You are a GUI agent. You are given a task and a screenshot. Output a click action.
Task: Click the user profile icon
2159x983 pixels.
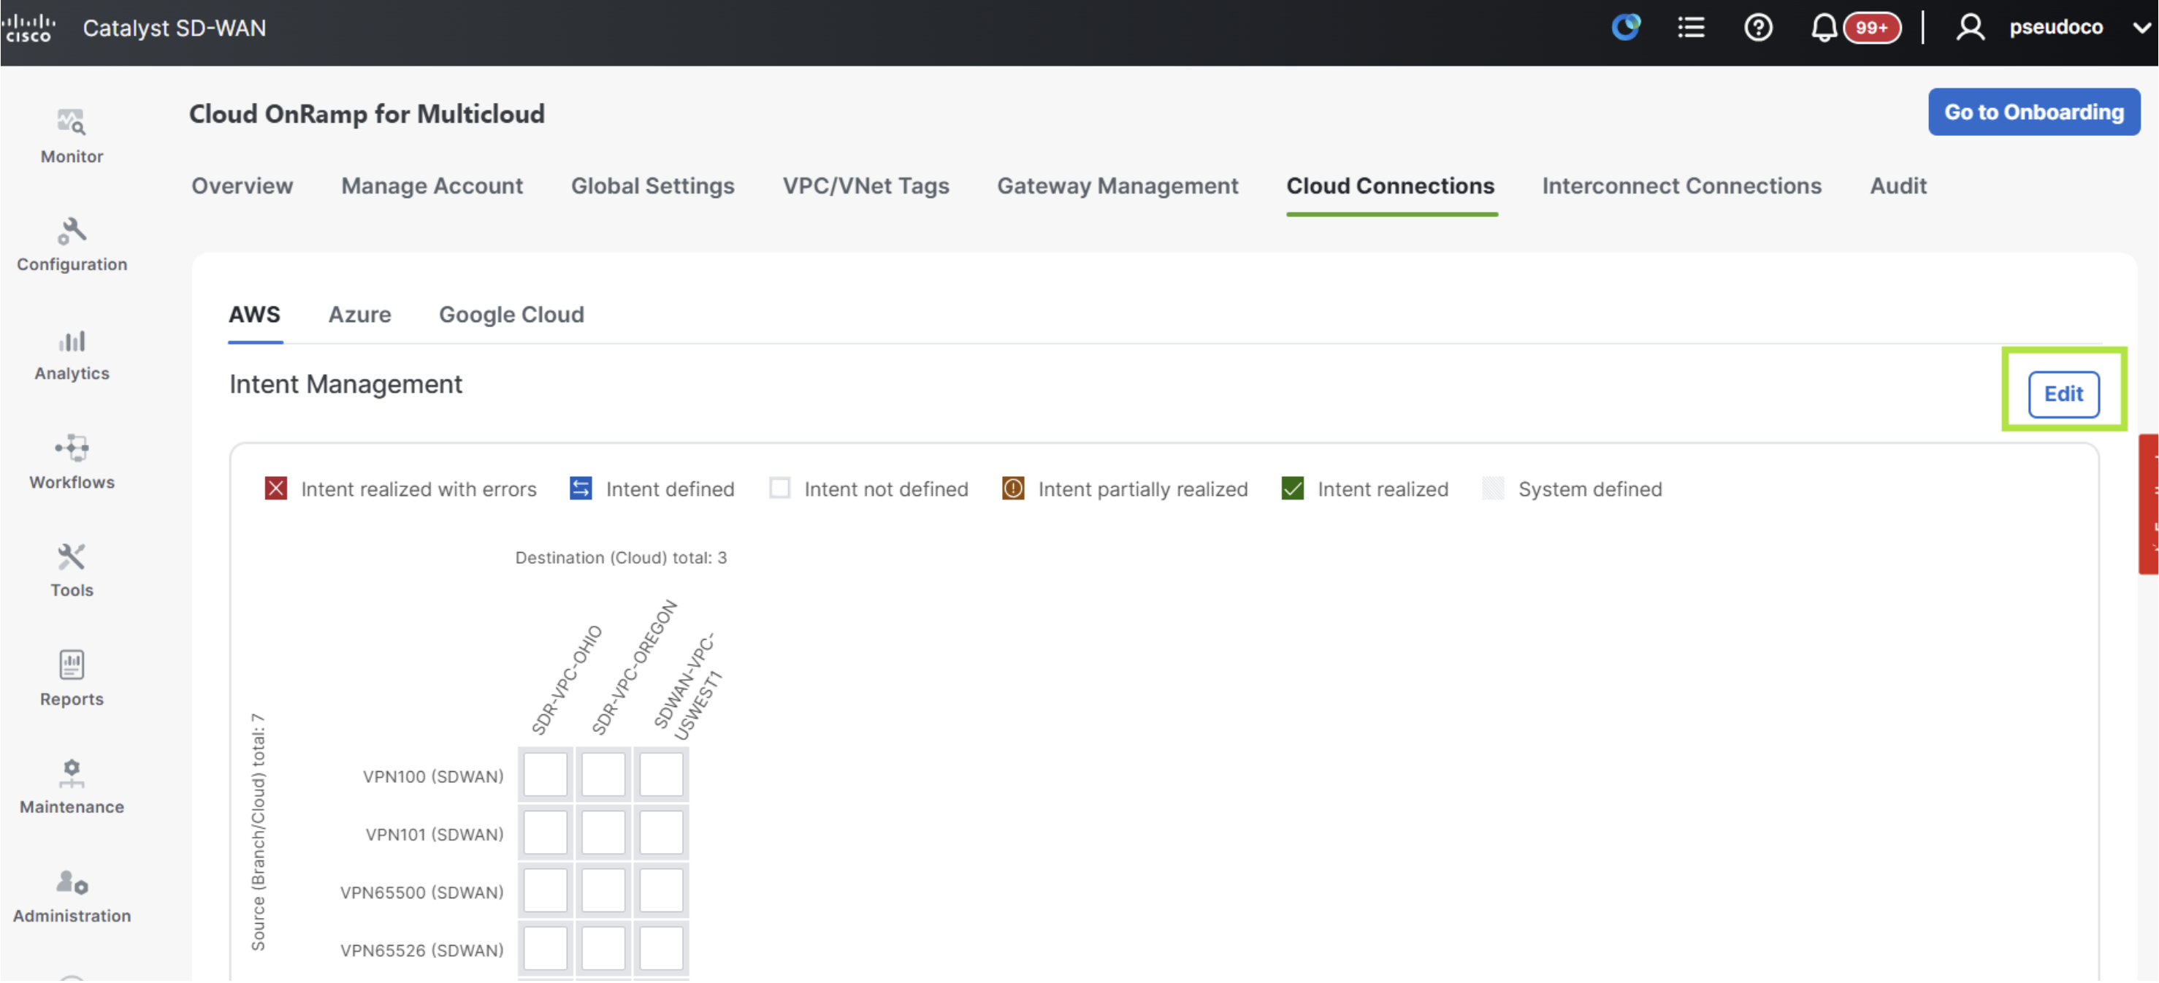[x=1970, y=28]
